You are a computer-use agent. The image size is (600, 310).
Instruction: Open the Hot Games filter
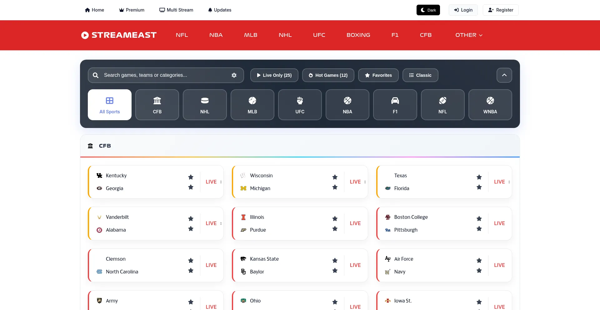point(328,75)
